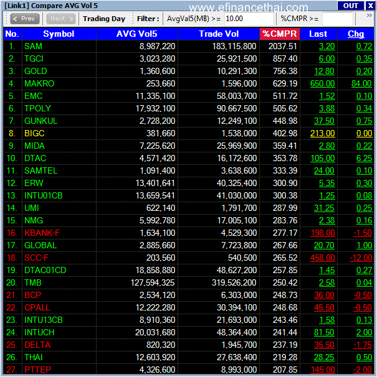The height and width of the screenshot is (377, 377).
Task: Click SAM %CMPR value 2037.51
Action: [x=282, y=46]
